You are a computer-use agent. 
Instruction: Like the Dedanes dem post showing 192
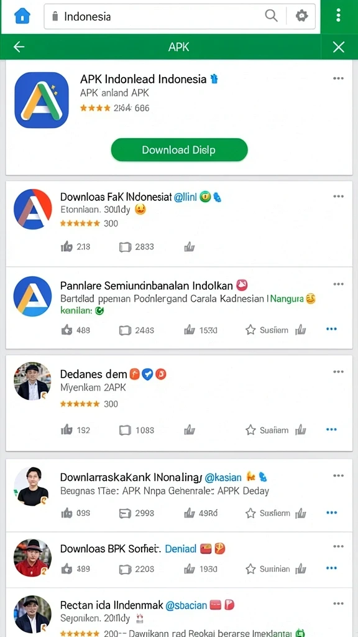(67, 430)
